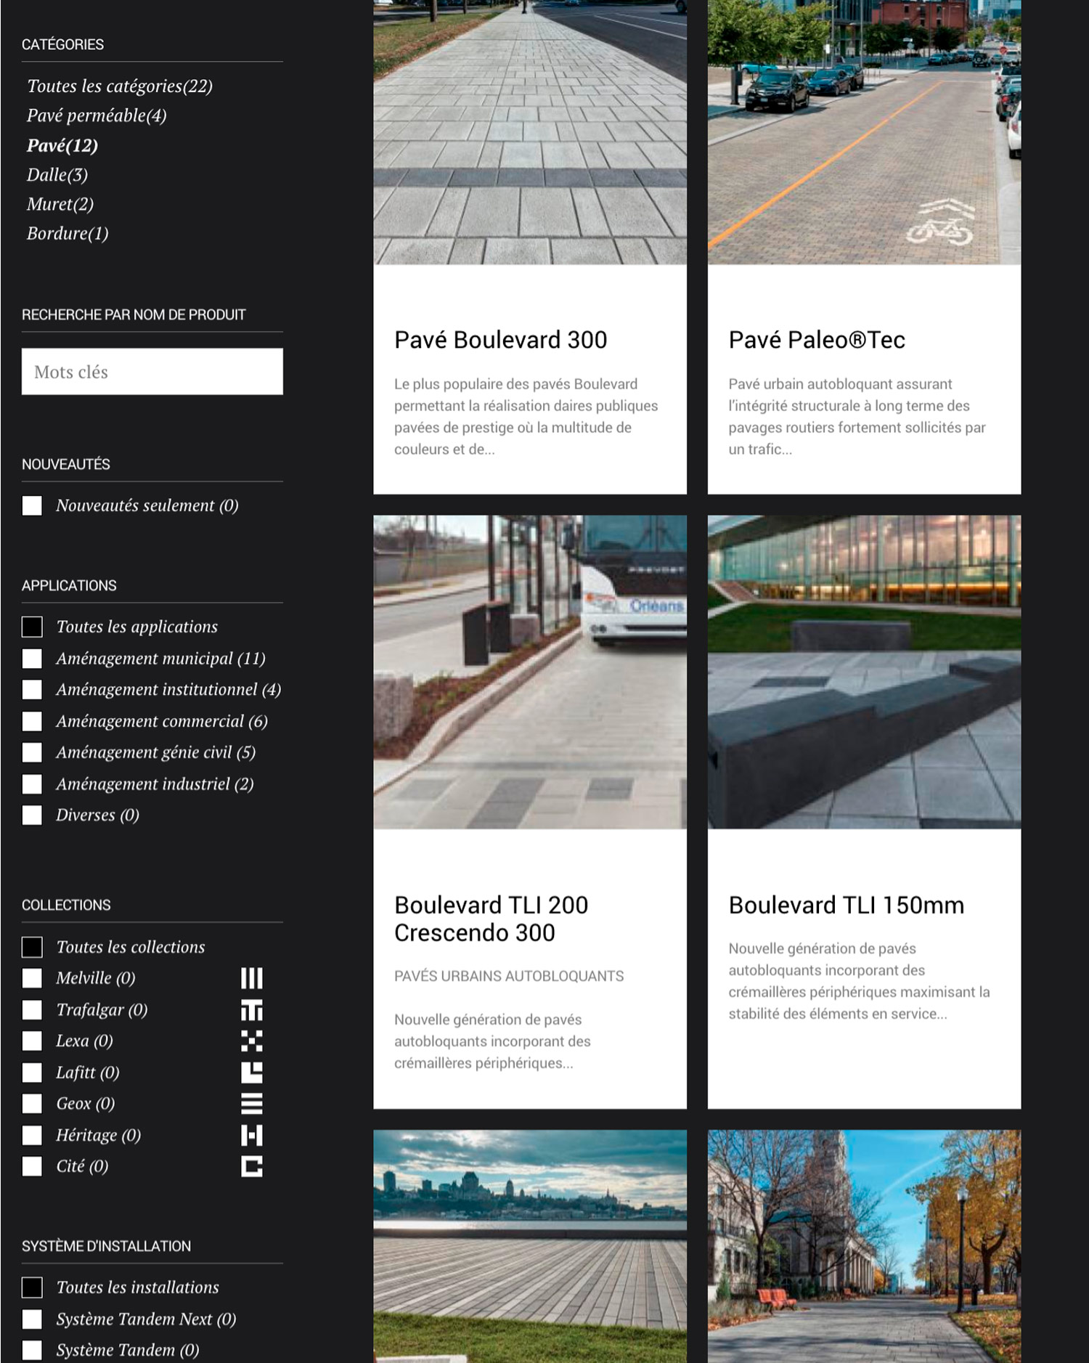Screen dimensions: 1089x1363
Task: Open the Pavé Boulevard 300 product title
Action: point(501,340)
